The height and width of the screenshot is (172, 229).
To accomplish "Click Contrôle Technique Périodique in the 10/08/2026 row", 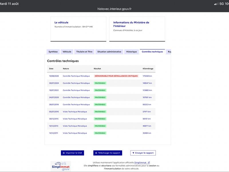I will (x=76, y=76).
